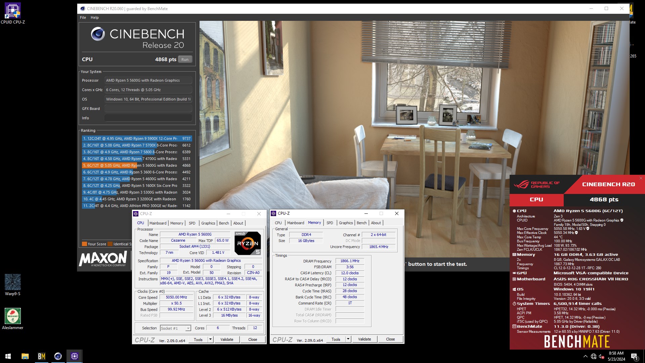The width and height of the screenshot is (645, 363).
Task: Click the CAS# Latency 12.0 clocks value
Action: tap(350, 273)
